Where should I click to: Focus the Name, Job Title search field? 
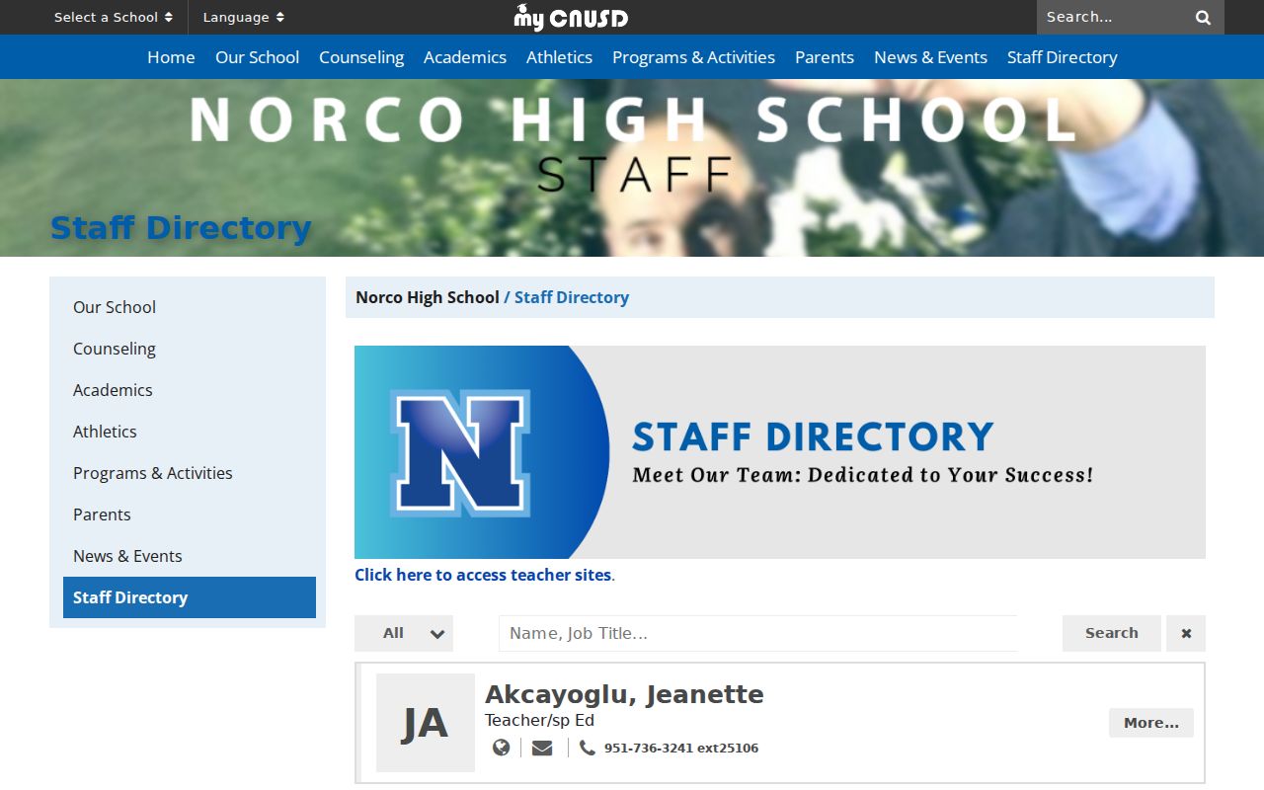(x=758, y=633)
